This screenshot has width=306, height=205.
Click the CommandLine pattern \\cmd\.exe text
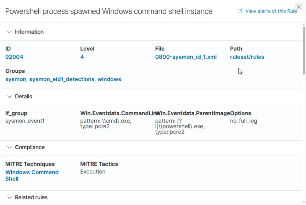(x=106, y=124)
